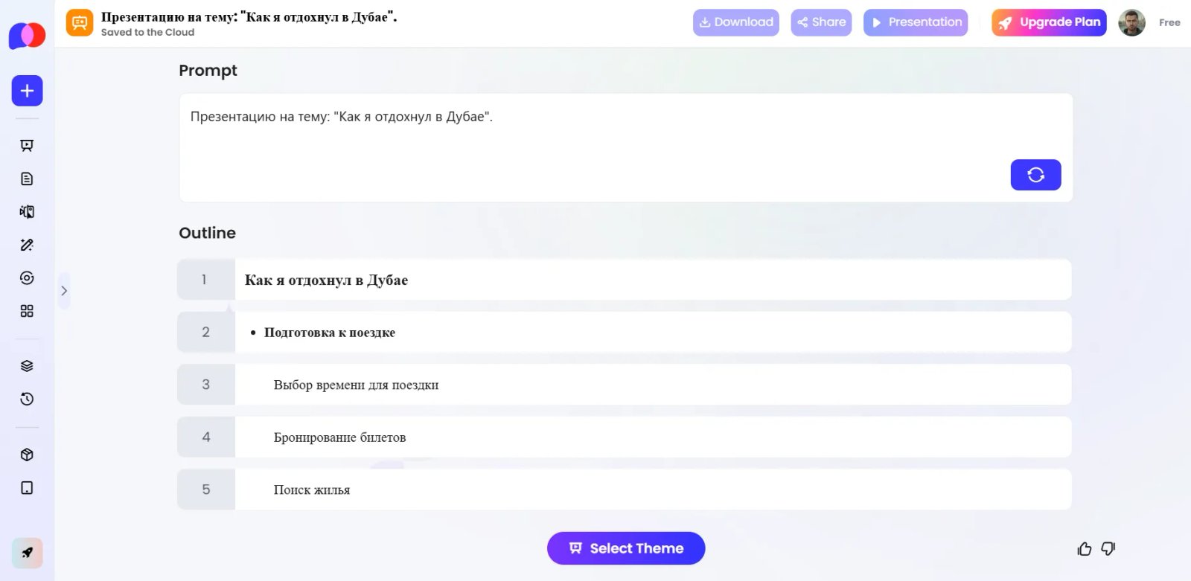Screen dimensions: 1191x581
Task: Open the magic pen icon in the sidebar
Action: point(27,245)
